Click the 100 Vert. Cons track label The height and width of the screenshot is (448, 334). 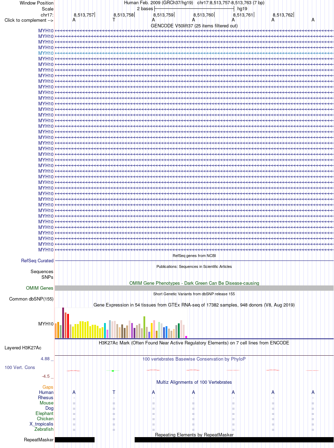(x=20, y=367)
